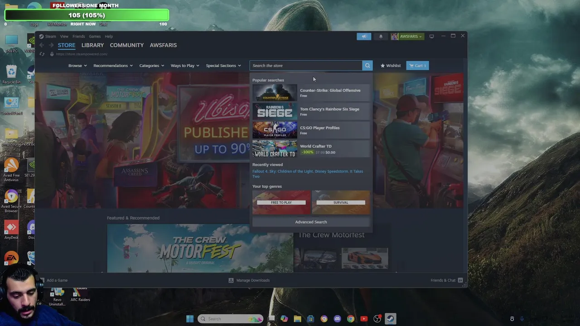Click the store search magnifier button
Screen dimensions: 580x326
[x=367, y=66]
